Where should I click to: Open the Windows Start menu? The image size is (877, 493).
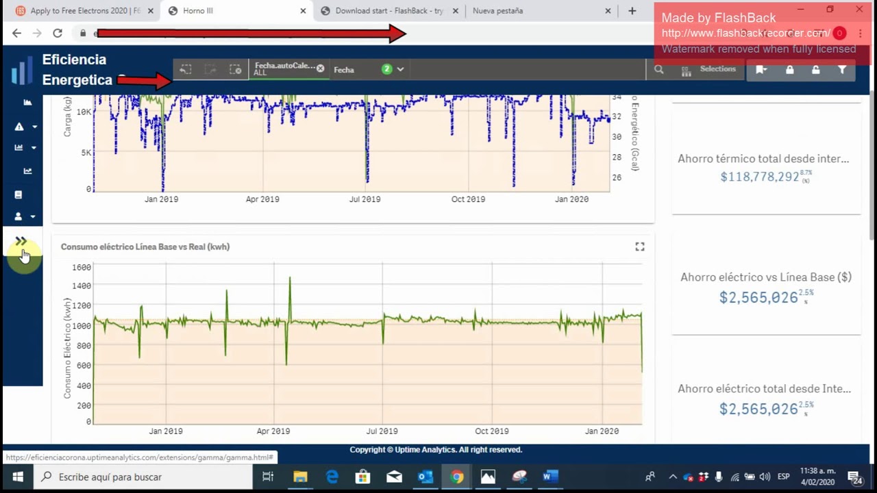click(17, 477)
